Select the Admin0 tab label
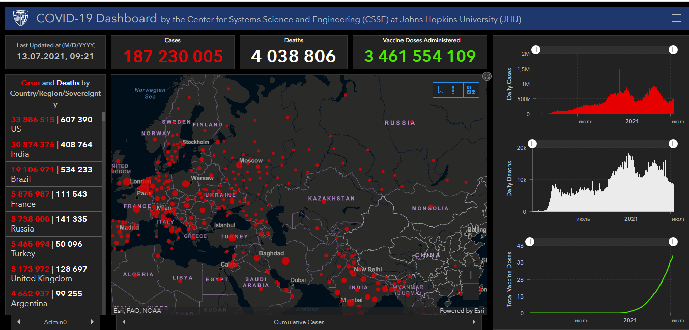 pos(55,322)
